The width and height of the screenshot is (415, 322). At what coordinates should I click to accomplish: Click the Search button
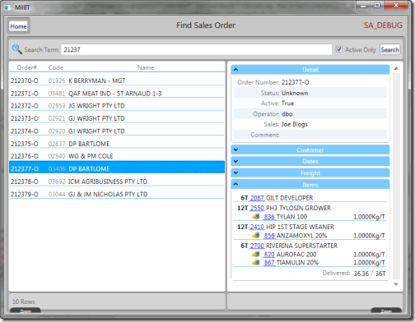389,49
